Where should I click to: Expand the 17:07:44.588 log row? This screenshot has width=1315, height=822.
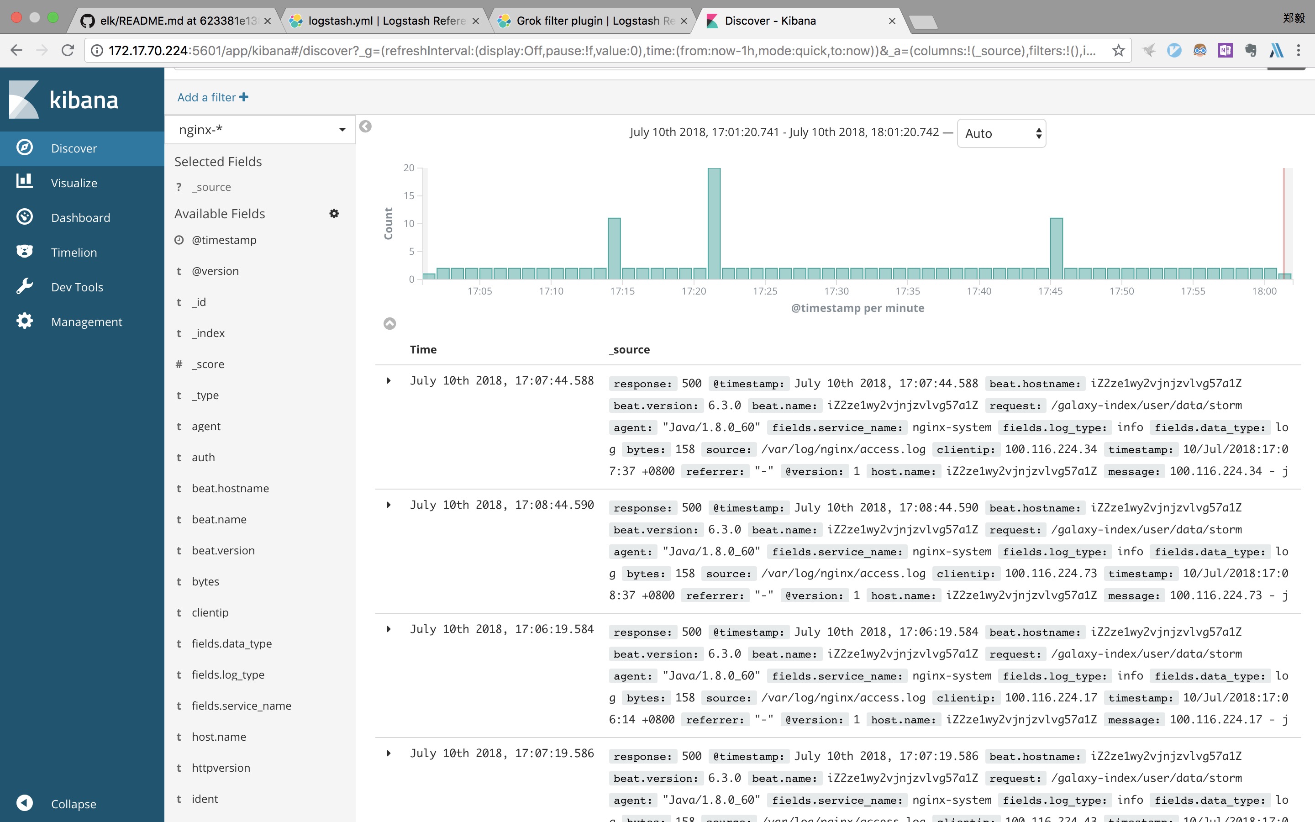coord(389,380)
